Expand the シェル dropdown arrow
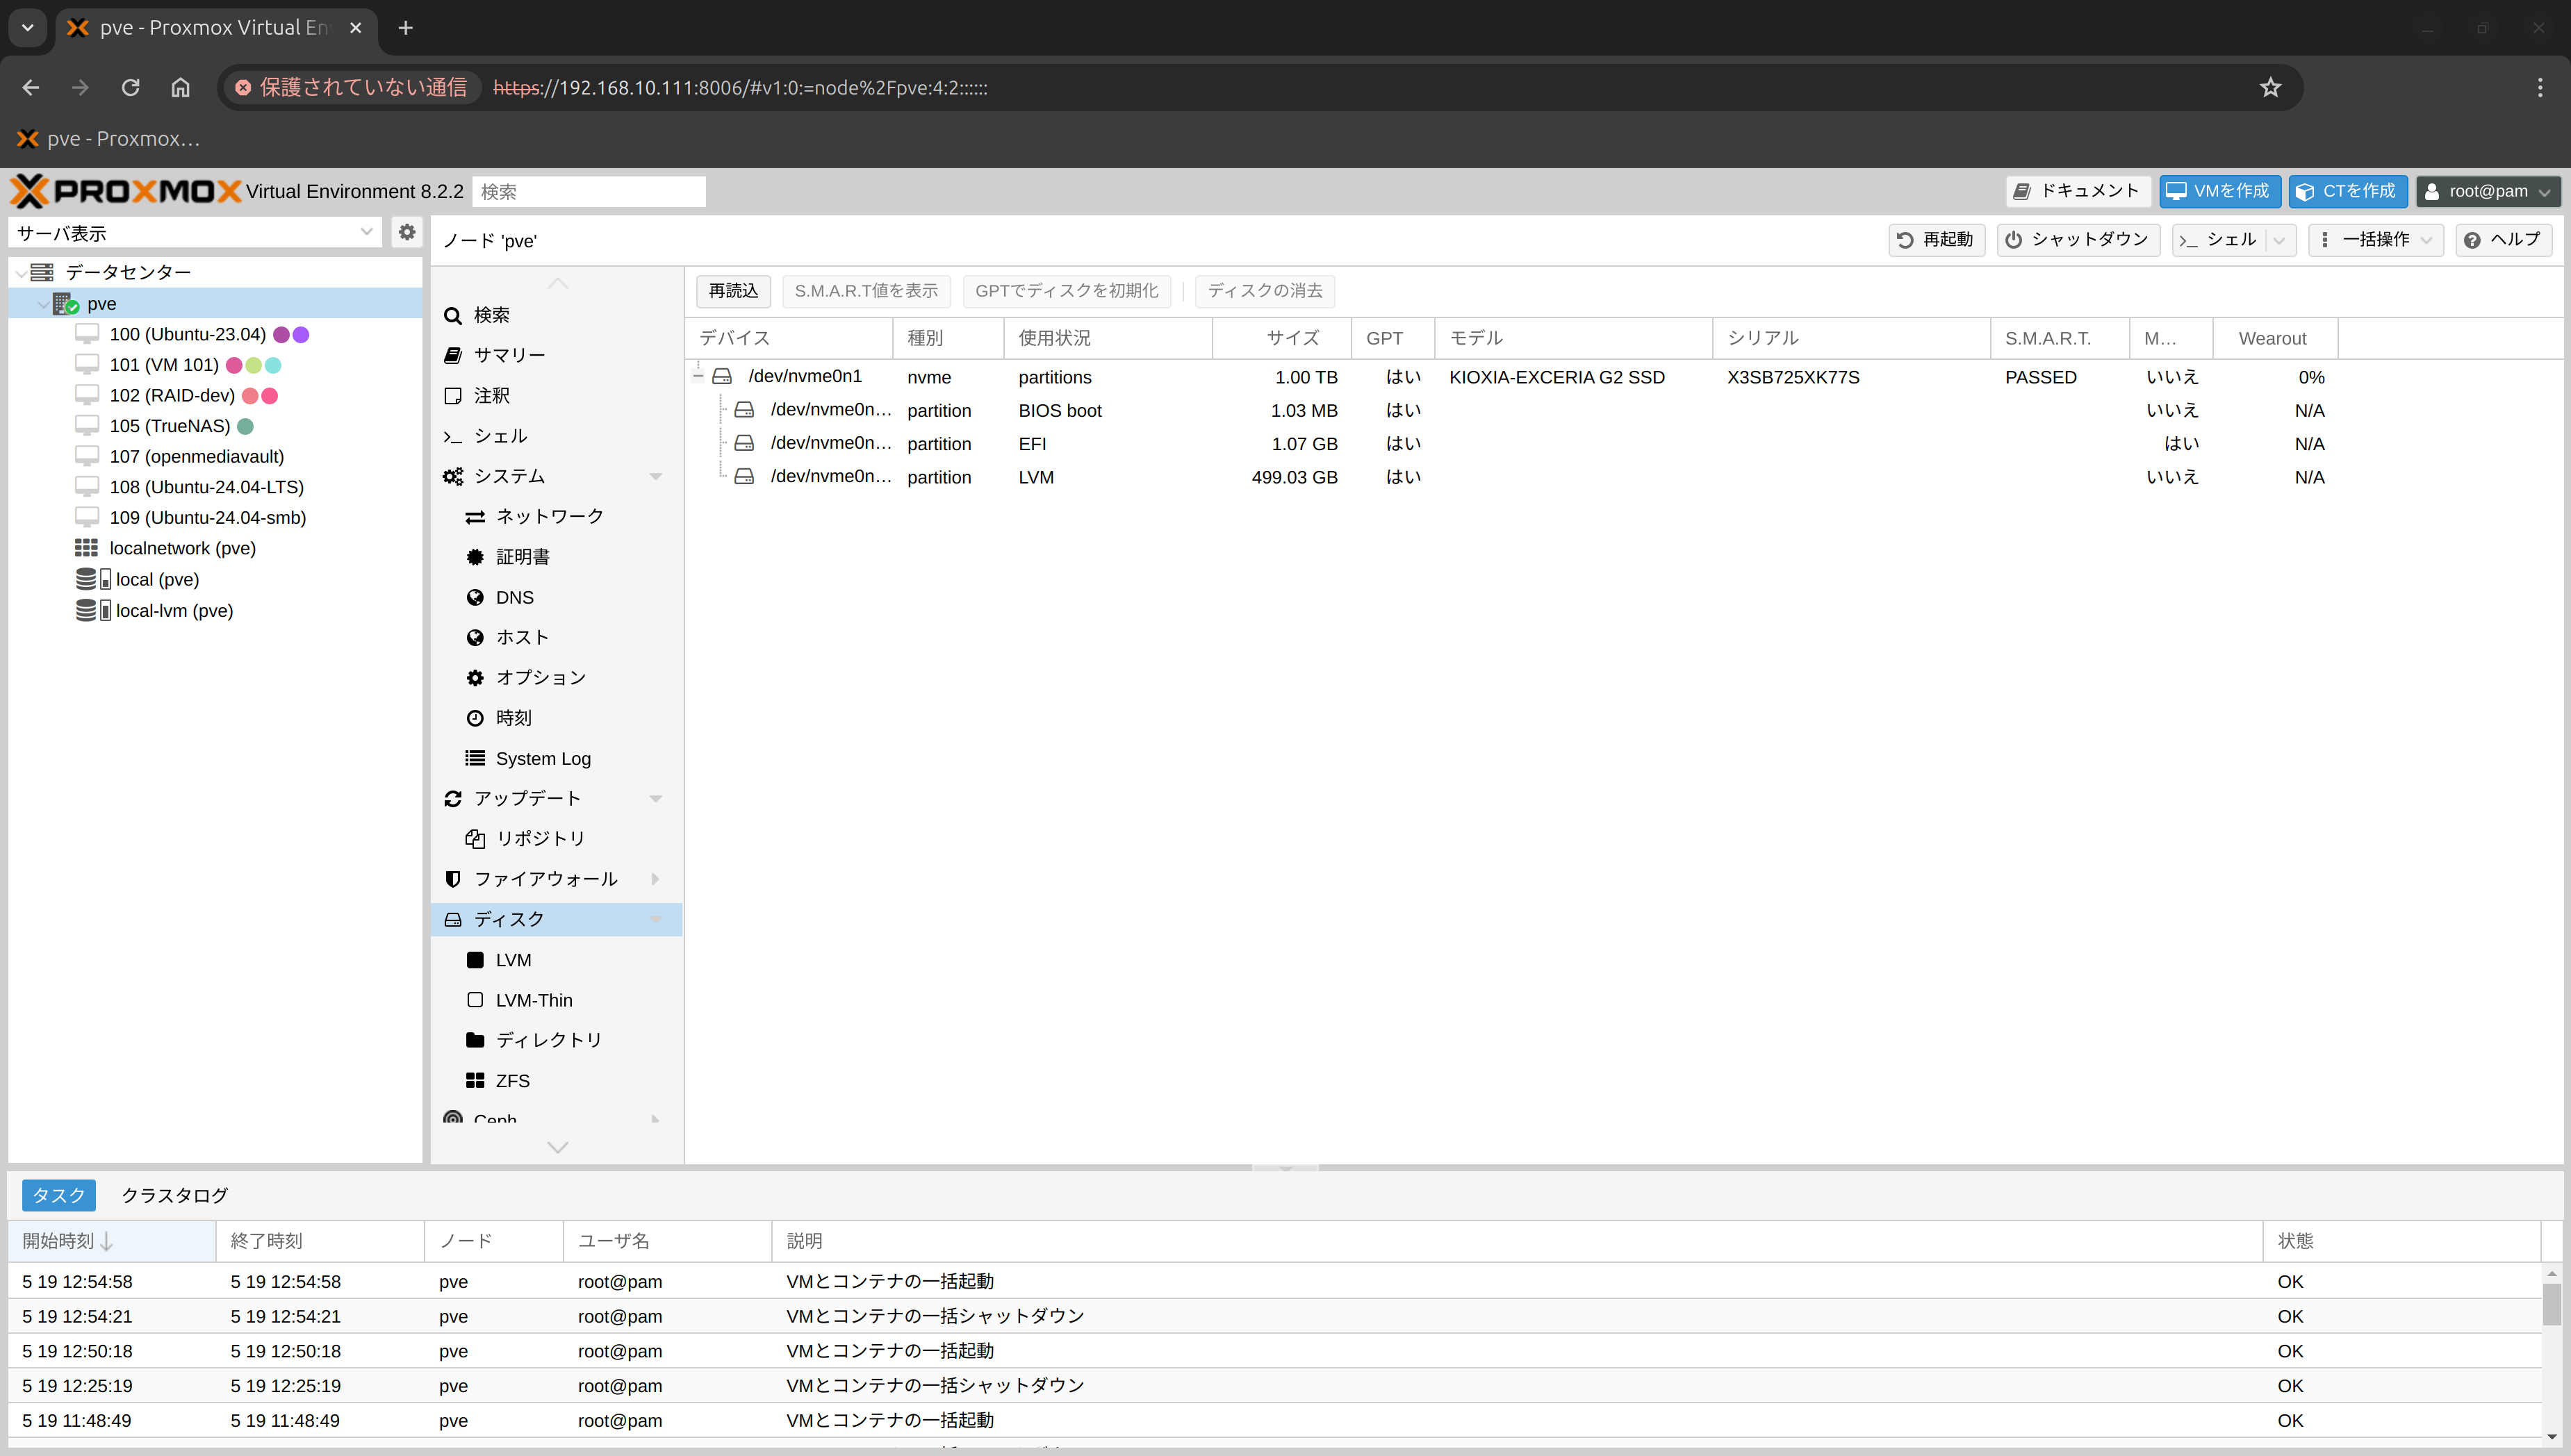 point(2279,240)
